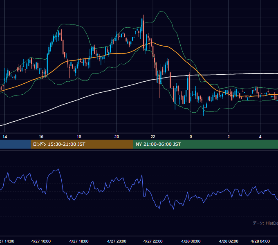
Task: Click hour label 0 on price chart axis
Action: coord(191,137)
